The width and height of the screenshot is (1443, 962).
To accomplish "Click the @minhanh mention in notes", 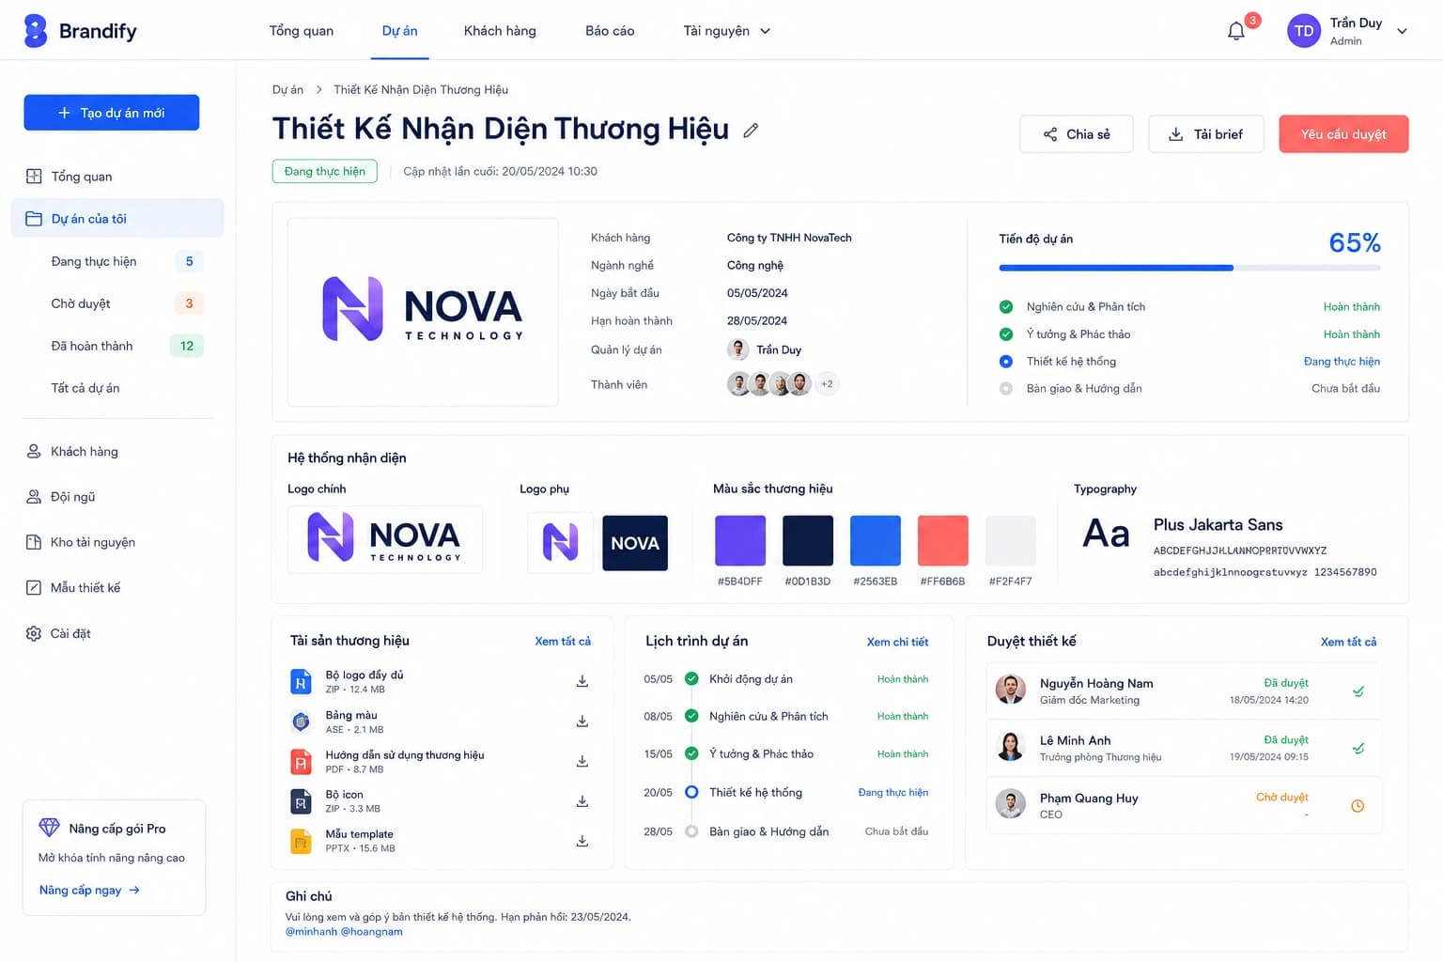I will click(311, 932).
